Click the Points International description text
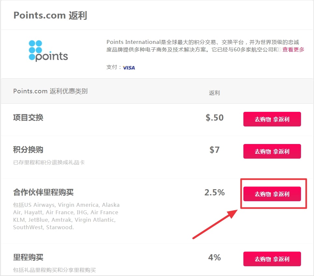 tap(203, 46)
